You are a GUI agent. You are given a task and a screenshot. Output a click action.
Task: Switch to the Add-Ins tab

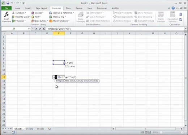[x=115, y=8]
